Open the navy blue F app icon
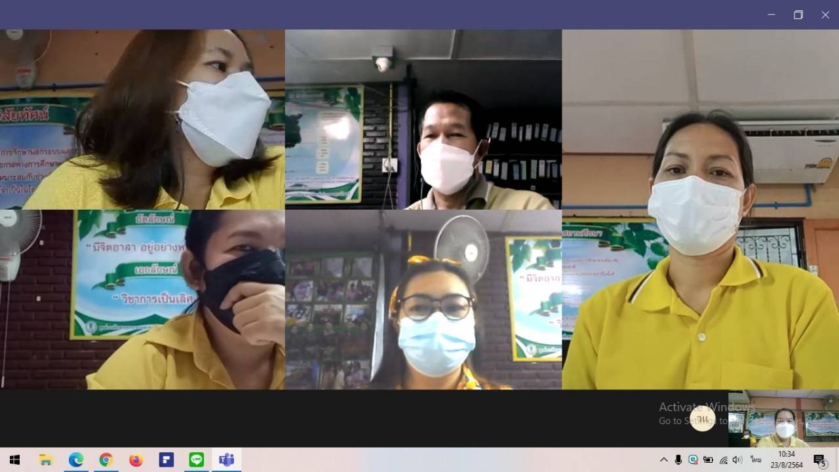 [166, 460]
